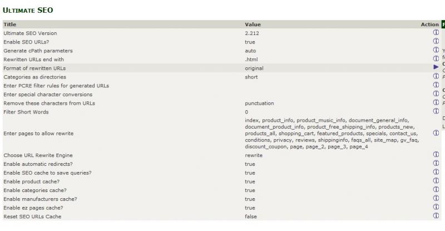Click the Title column header
This screenshot has height=231, width=445.
coord(10,24)
